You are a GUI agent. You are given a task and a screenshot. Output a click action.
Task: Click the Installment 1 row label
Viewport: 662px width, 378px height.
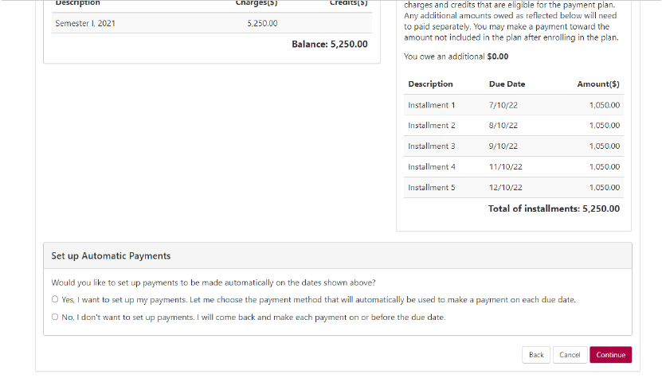[431, 105]
